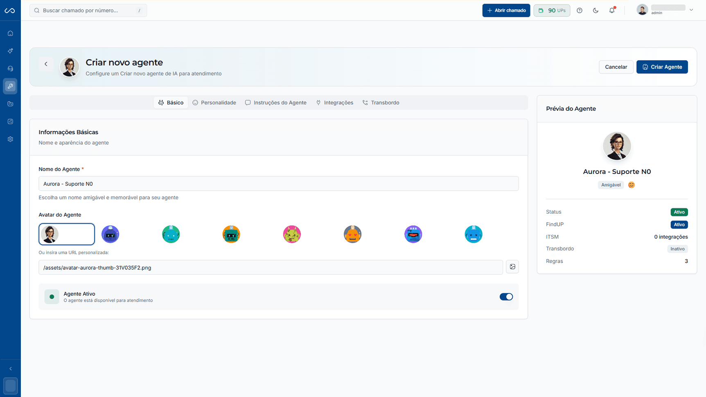706x397 pixels.
Task: Toggle dark mode with the moon icon
Action: click(x=595, y=11)
